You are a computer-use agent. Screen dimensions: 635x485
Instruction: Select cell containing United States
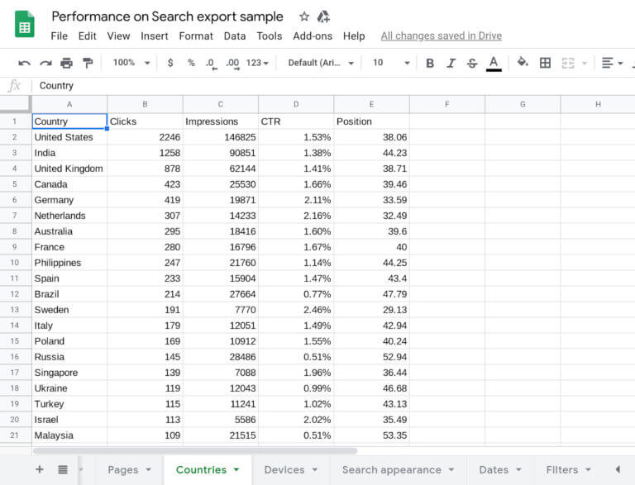[x=69, y=137]
